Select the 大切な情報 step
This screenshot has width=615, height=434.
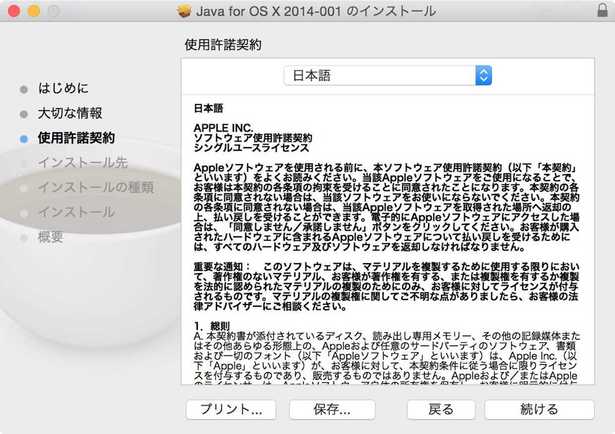70,113
